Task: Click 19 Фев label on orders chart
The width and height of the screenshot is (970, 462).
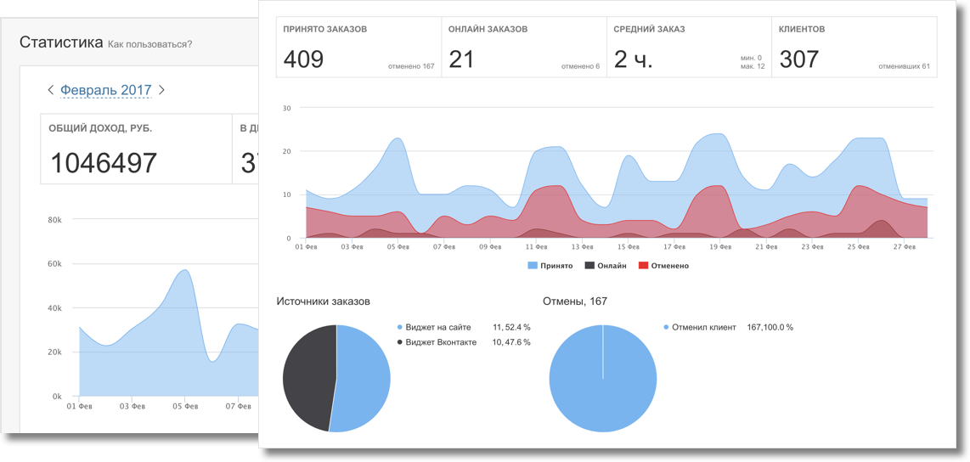Action: pyautogui.click(x=719, y=247)
